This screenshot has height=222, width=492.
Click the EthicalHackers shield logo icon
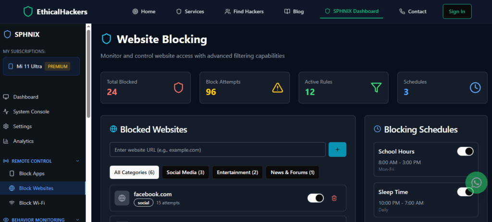point(28,11)
